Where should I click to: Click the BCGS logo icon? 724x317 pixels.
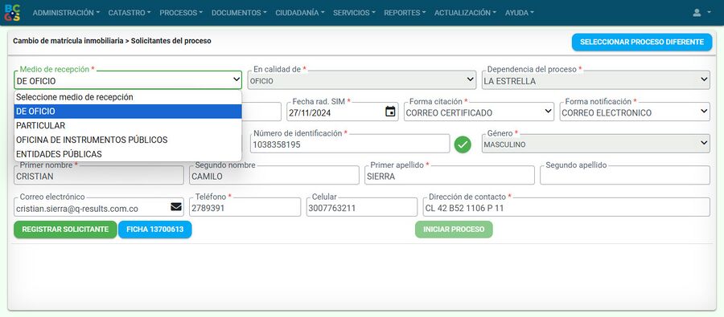tap(12, 13)
